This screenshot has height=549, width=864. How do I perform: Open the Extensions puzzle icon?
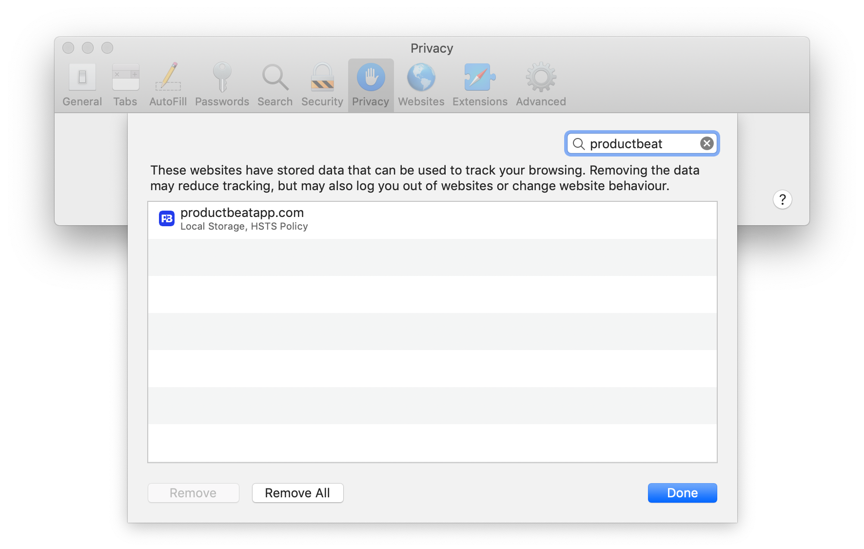(x=480, y=77)
